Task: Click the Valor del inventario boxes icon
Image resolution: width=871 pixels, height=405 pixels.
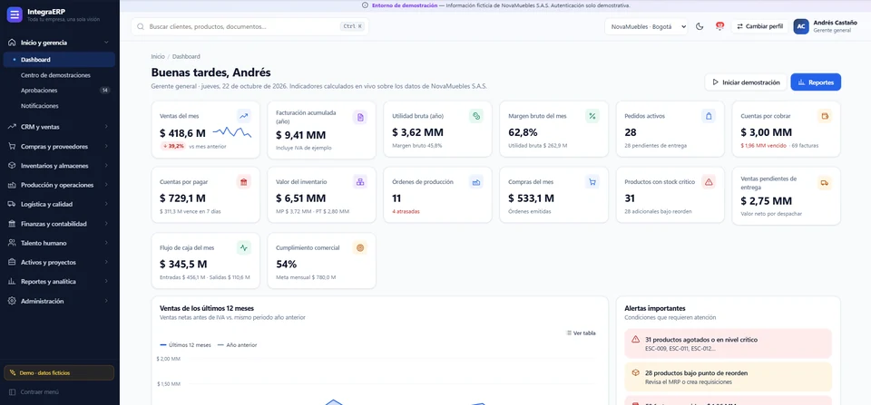Action: (360, 181)
